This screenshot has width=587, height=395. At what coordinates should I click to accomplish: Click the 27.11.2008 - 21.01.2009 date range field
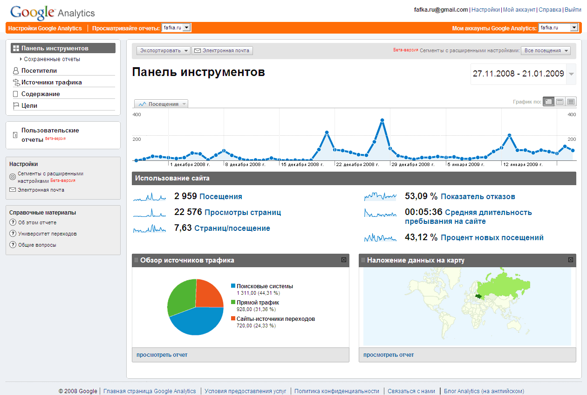click(519, 74)
